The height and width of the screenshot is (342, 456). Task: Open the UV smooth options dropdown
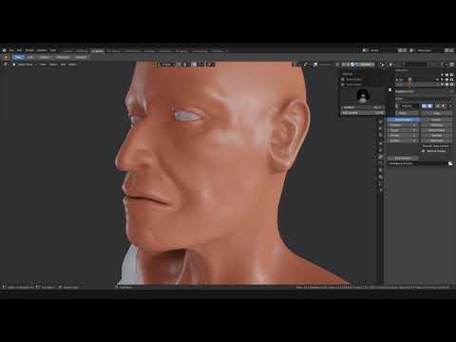point(436,146)
